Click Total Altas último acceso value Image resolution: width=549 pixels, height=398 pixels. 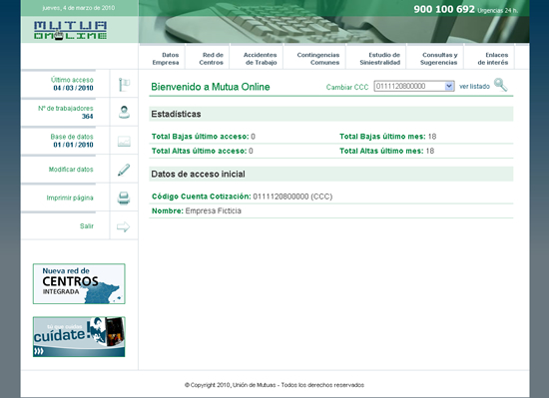[251, 151]
